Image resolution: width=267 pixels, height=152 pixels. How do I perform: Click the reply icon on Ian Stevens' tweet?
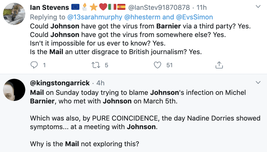[x=35, y=65]
